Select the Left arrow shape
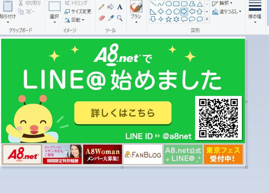This screenshot has height=193, width=269. click(x=192, y=12)
